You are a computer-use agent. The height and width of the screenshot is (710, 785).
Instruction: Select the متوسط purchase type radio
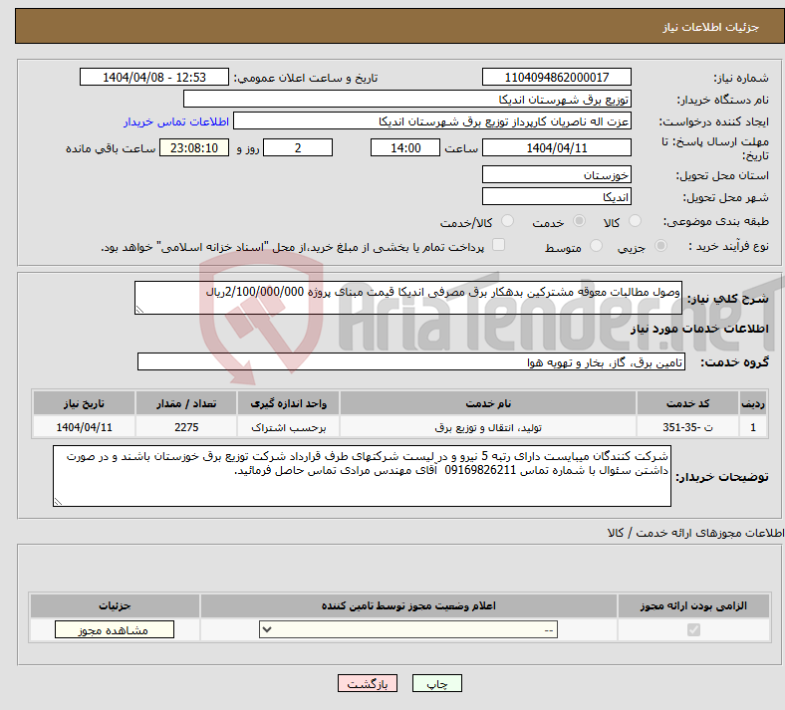point(596,246)
